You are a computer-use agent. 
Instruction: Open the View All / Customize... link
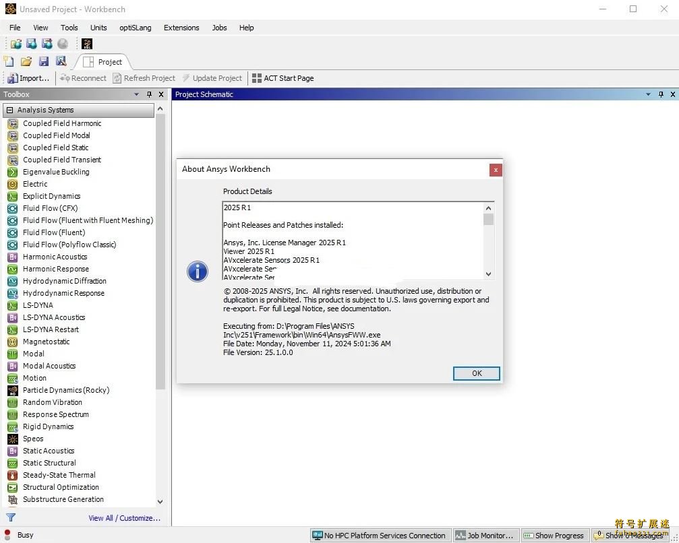(125, 518)
